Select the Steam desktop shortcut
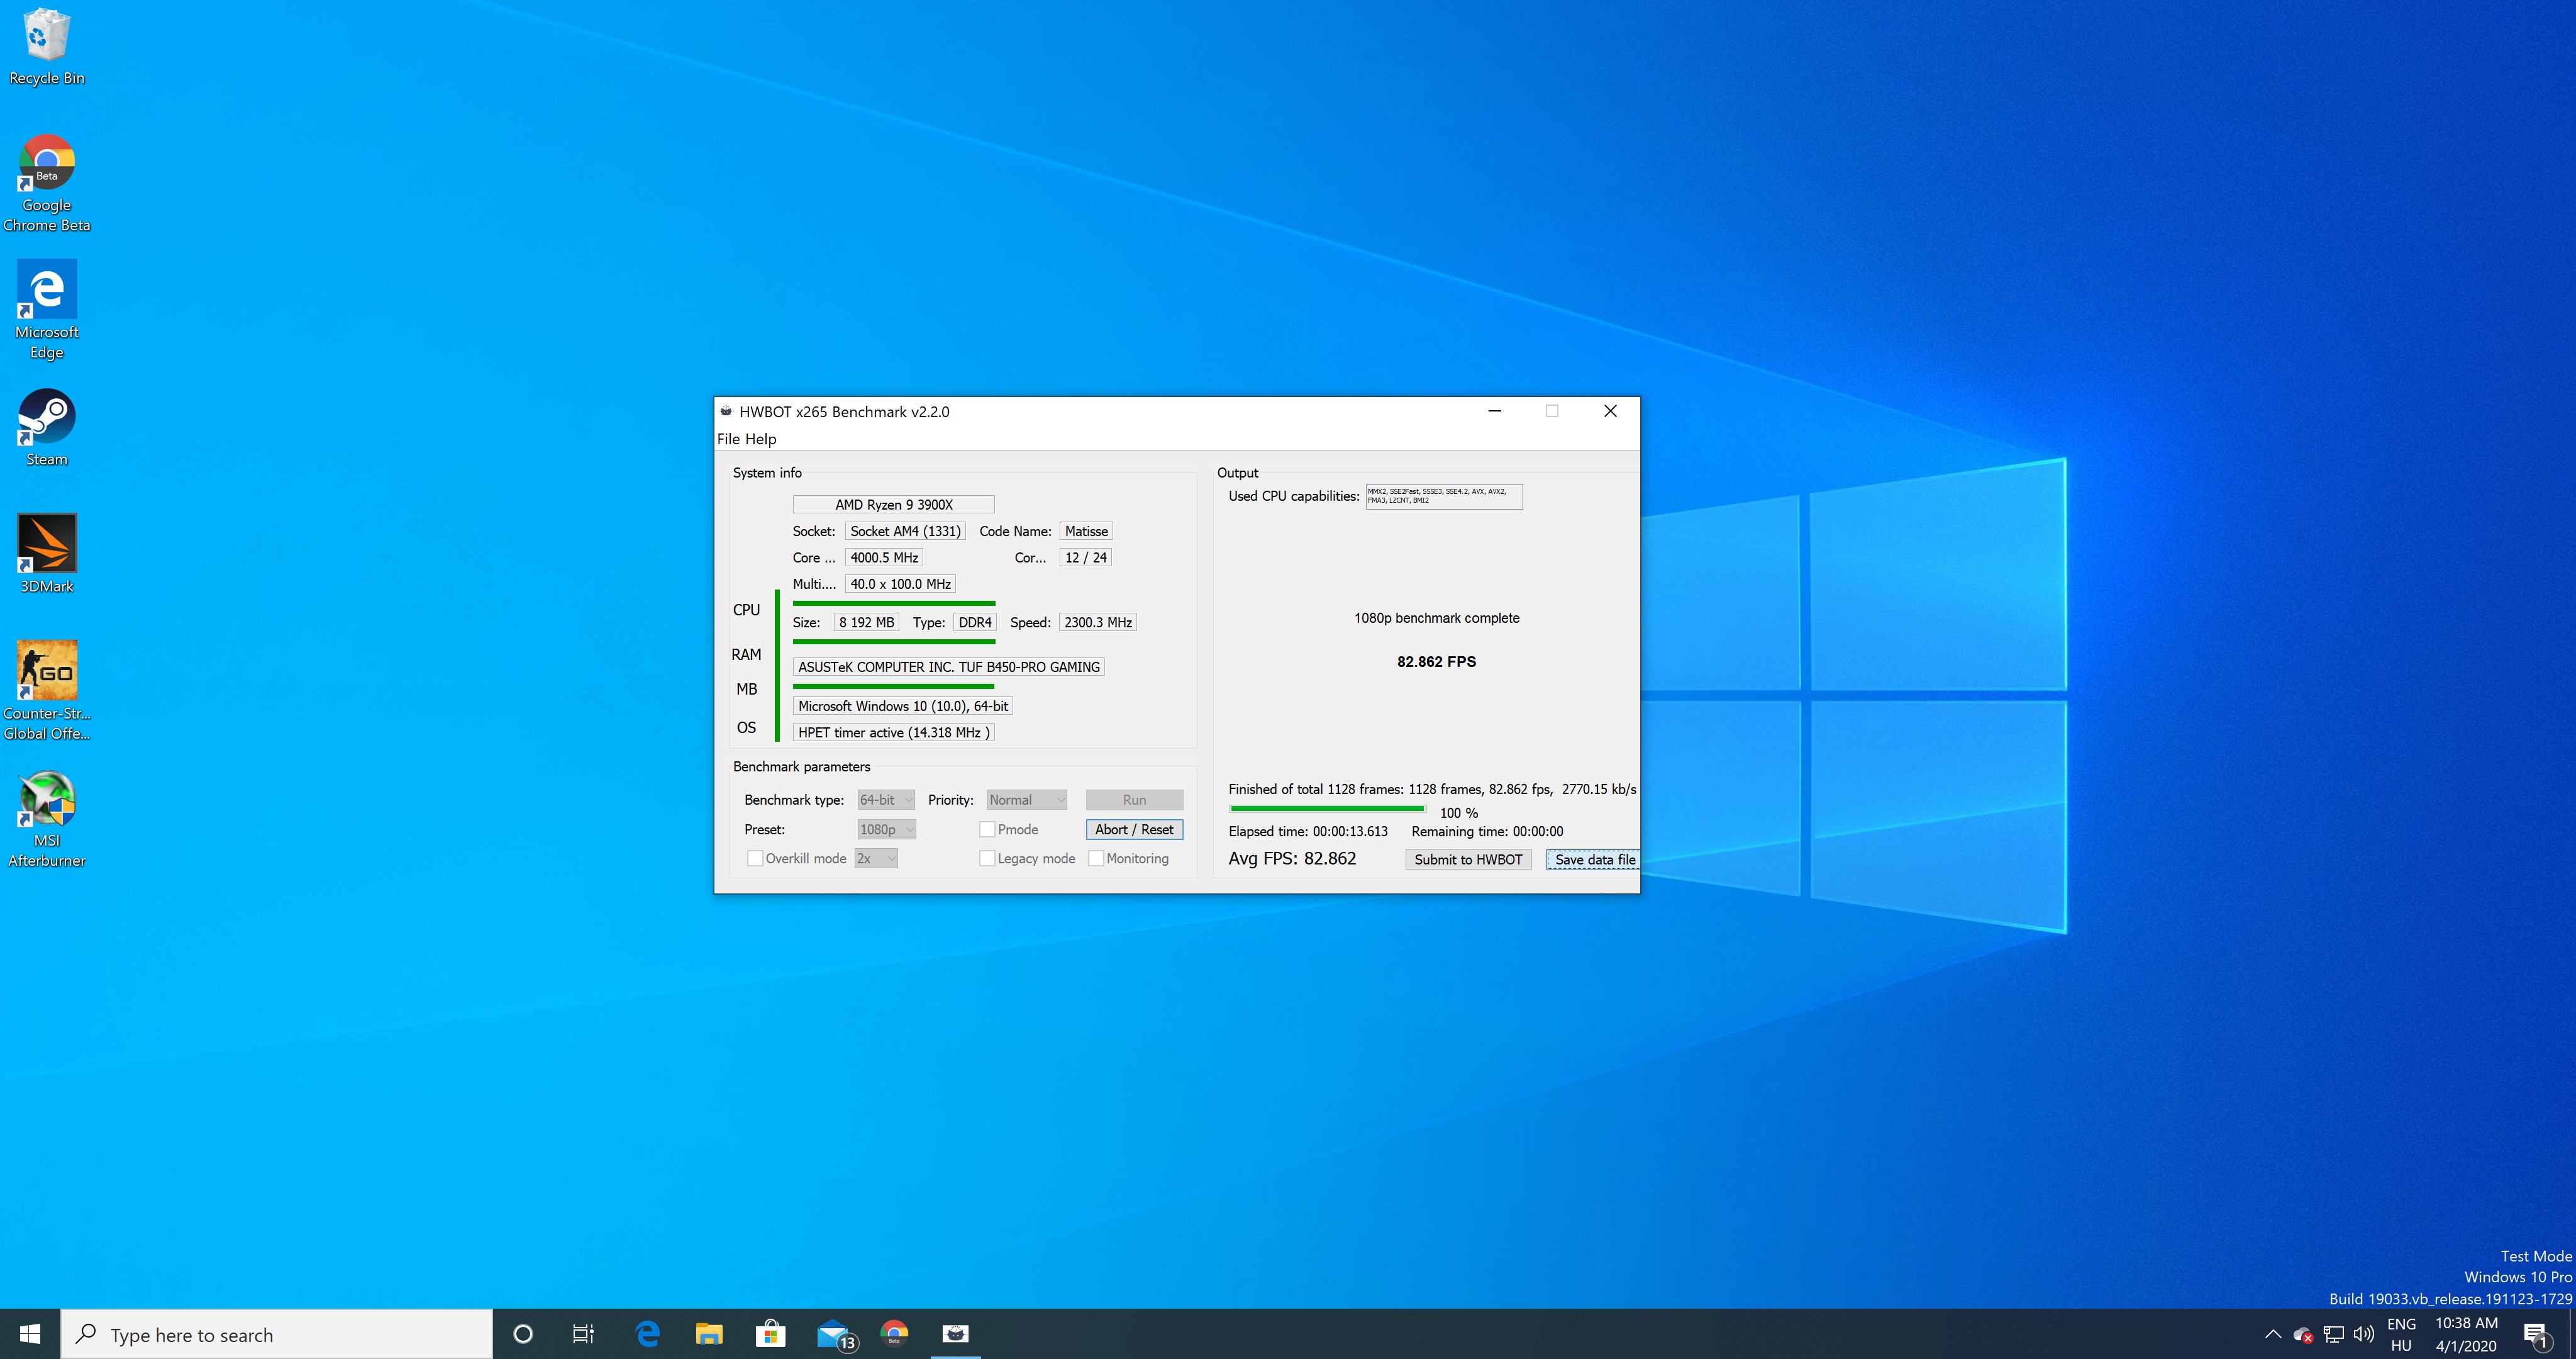The height and width of the screenshot is (1359, 2576). (x=46, y=427)
